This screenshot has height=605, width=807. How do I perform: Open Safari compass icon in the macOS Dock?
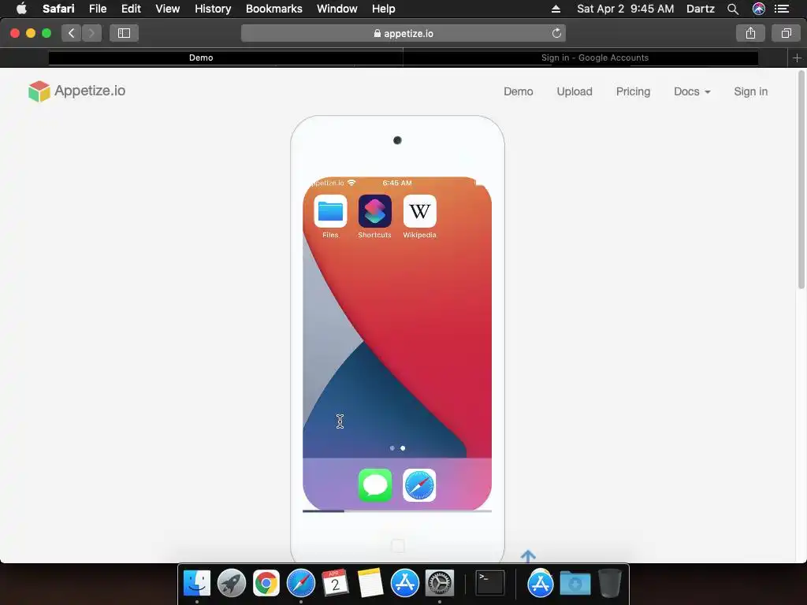300,584
